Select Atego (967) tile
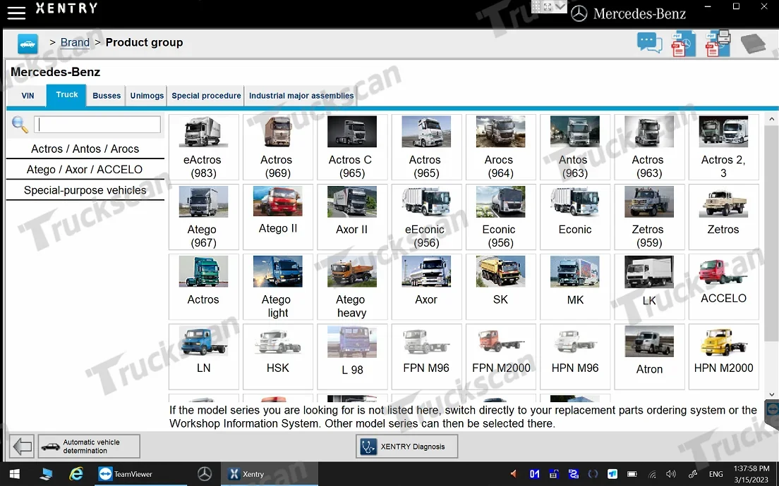This screenshot has height=486, width=779. pos(203,217)
